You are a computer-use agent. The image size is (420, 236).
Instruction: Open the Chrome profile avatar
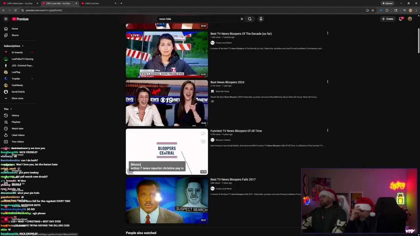(x=410, y=10)
